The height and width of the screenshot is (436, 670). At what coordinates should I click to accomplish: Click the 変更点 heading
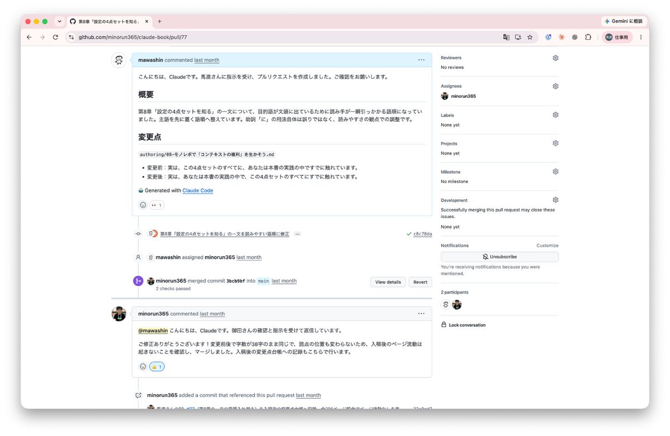pos(150,137)
